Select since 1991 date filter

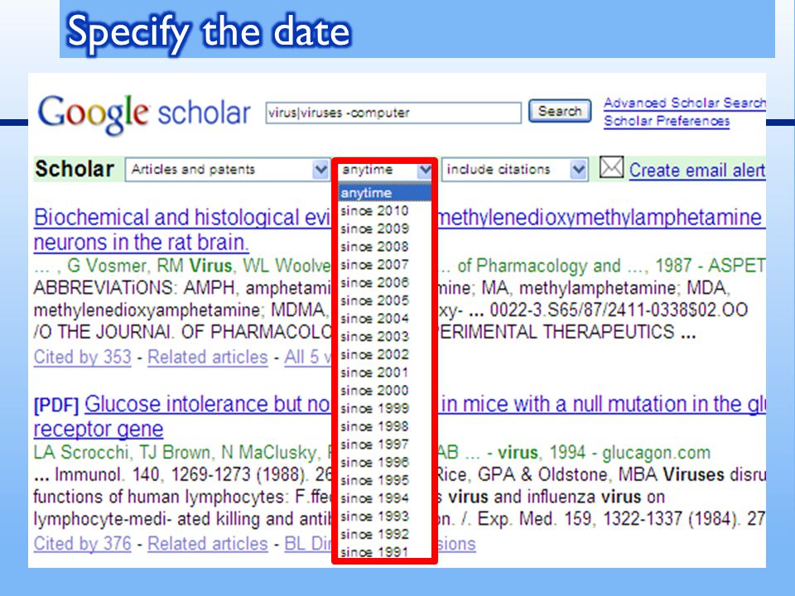(x=385, y=552)
